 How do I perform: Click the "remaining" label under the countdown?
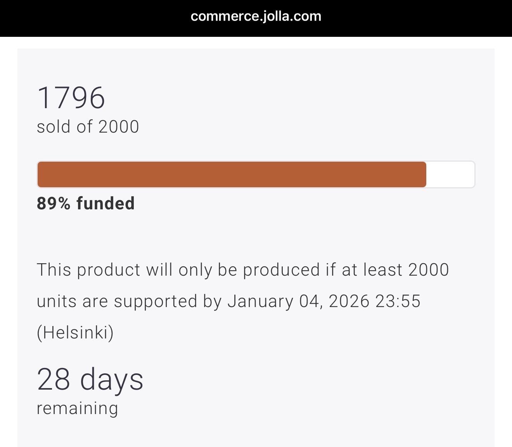[x=77, y=408]
